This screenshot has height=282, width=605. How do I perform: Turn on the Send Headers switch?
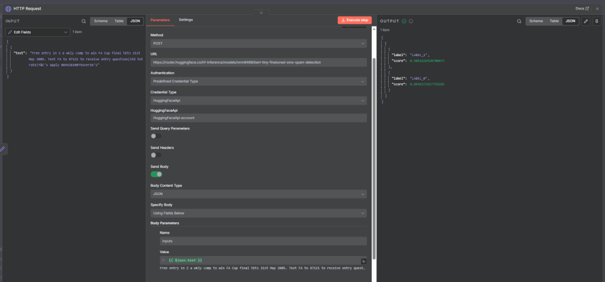point(156,155)
